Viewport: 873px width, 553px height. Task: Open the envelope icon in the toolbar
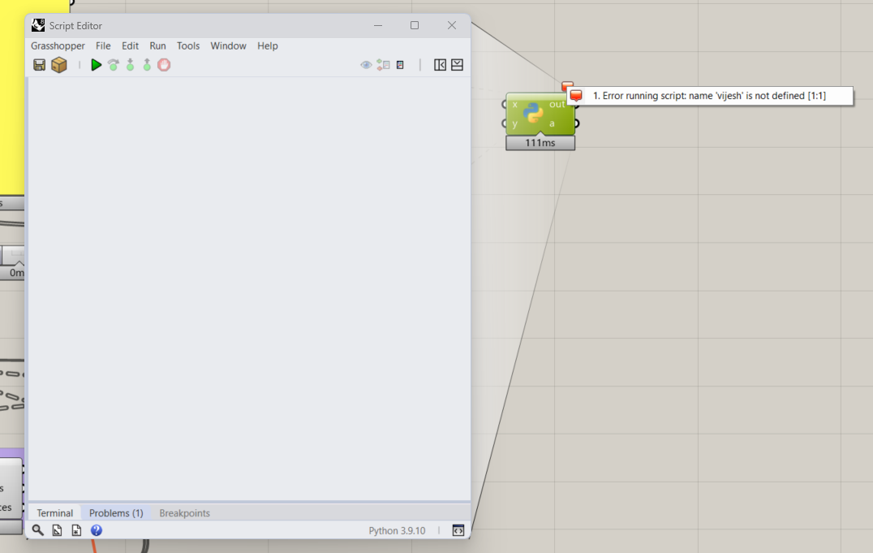coord(457,65)
